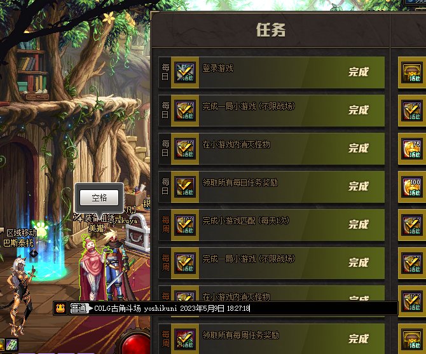
Task: Click 完成 on daily 完成一局小游戏 task
Action: 359,110
